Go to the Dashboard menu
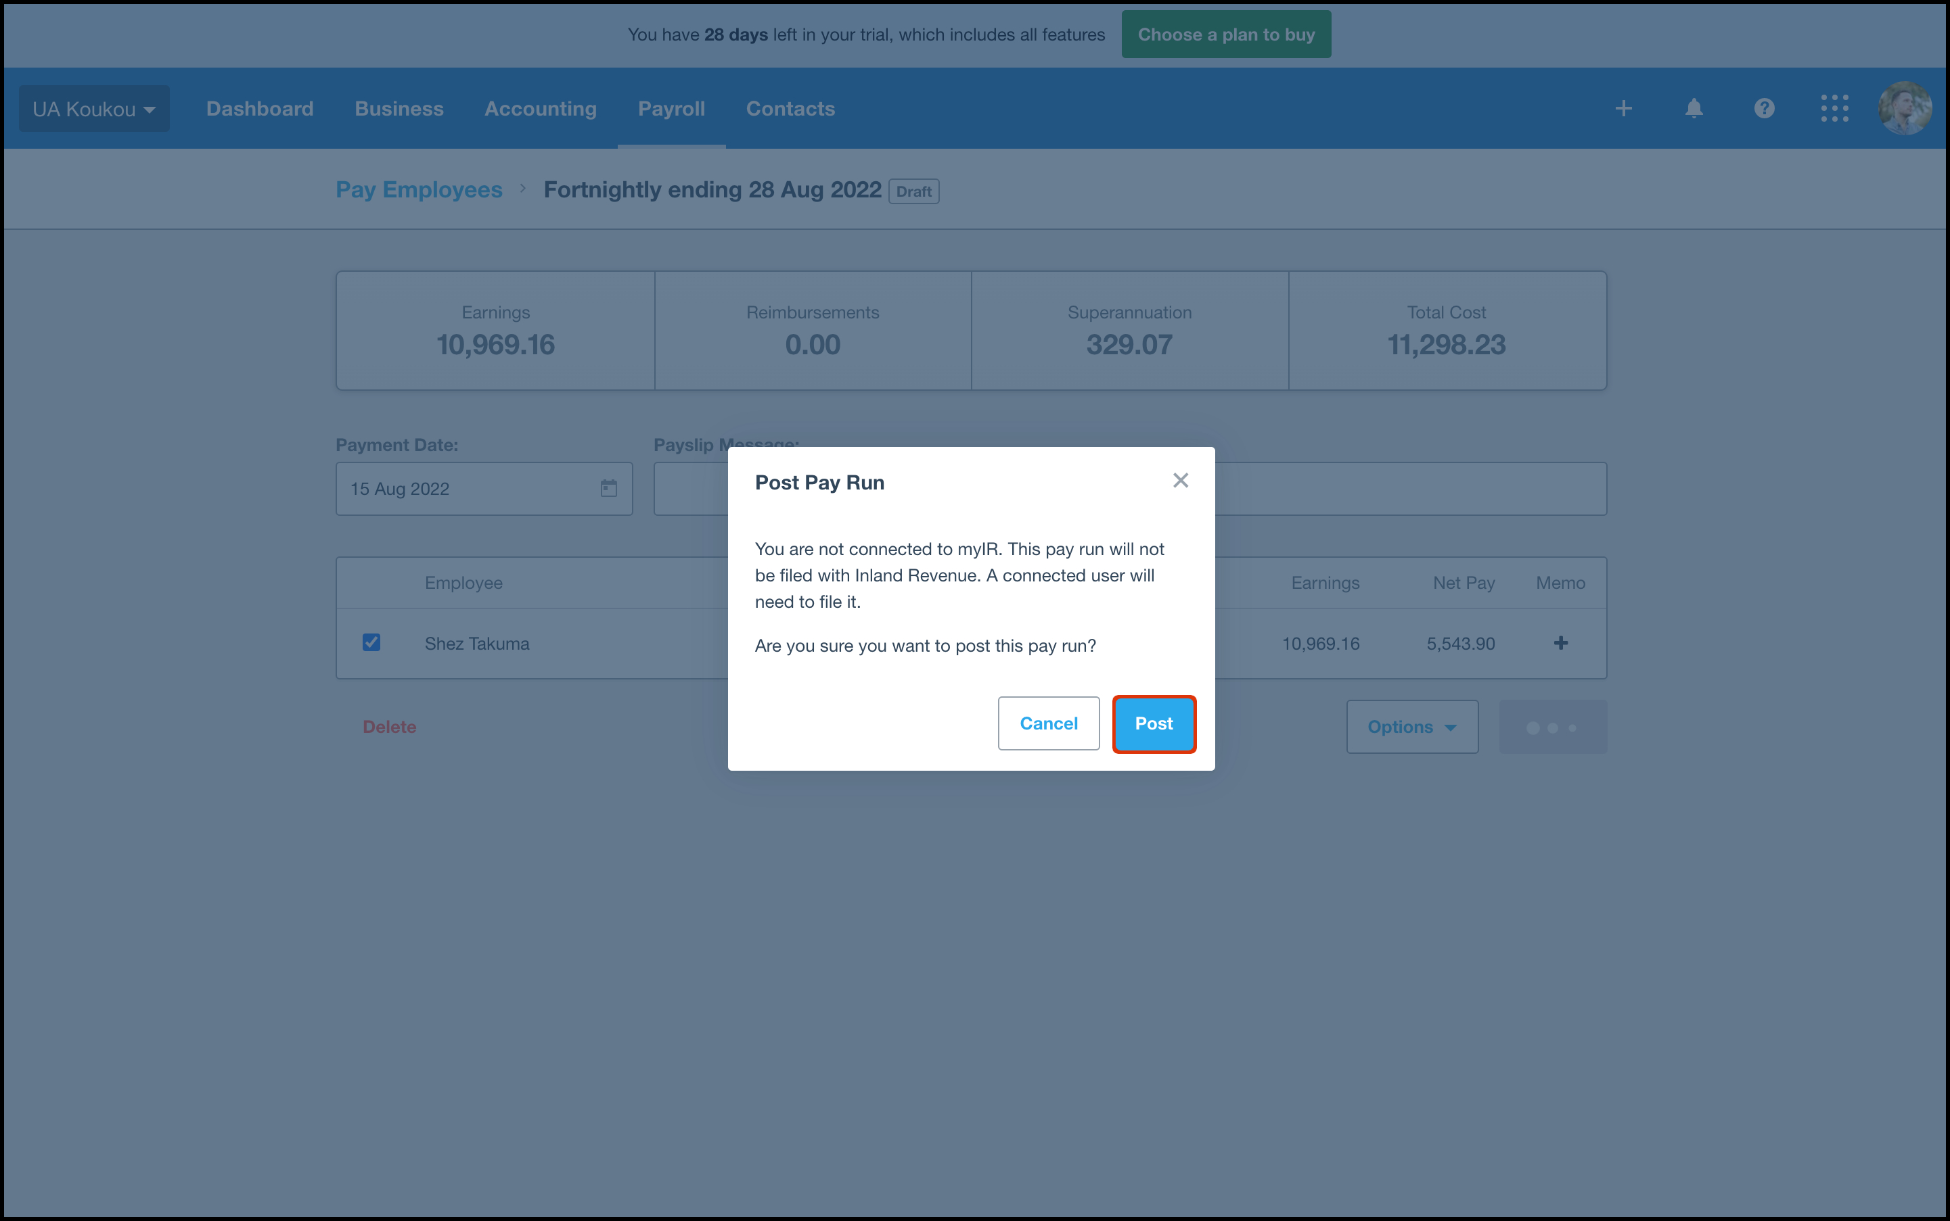 pyautogui.click(x=259, y=109)
